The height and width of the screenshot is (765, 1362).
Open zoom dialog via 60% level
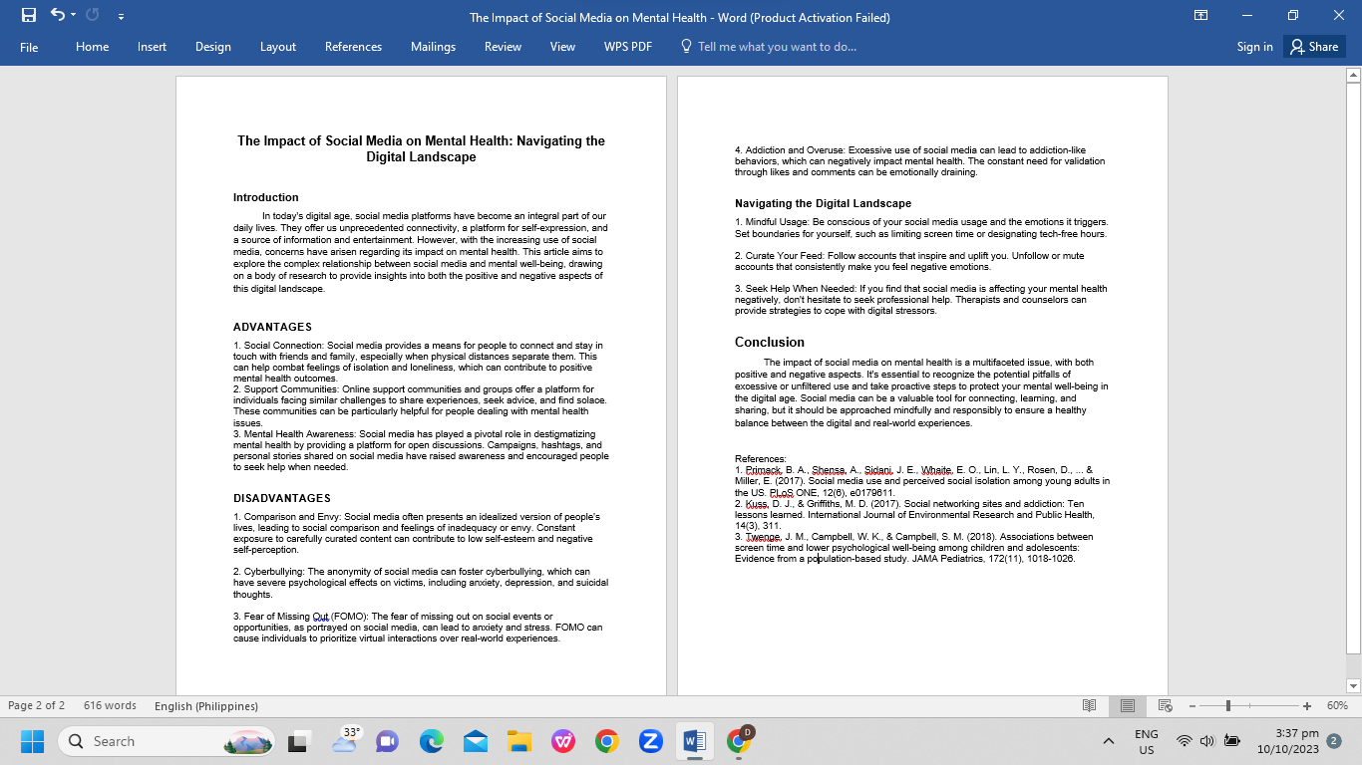(x=1337, y=705)
